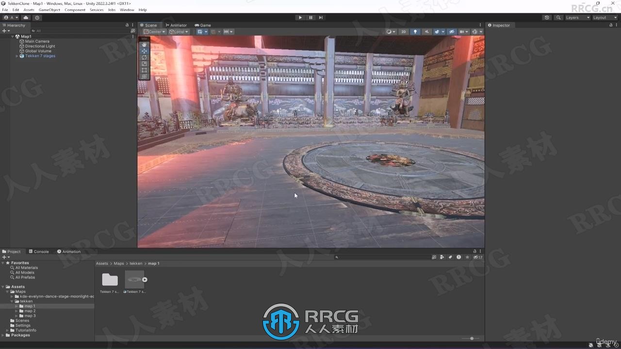Open Search by Type filter icon

pos(442,257)
